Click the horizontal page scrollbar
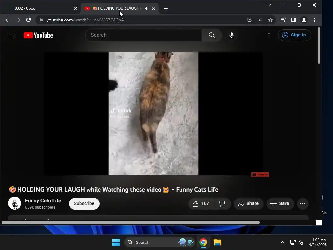The width and height of the screenshot is (333, 250). (x=130, y=223)
